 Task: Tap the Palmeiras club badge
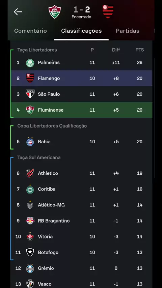coord(30,63)
